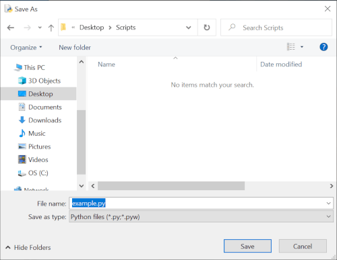Open Music in the sidebar
This screenshot has height=260, width=337.
pos(37,133)
